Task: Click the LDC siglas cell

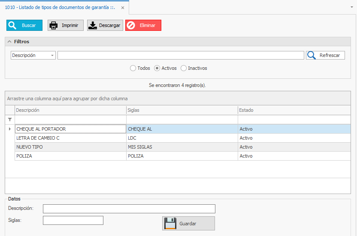Action: [182, 138]
